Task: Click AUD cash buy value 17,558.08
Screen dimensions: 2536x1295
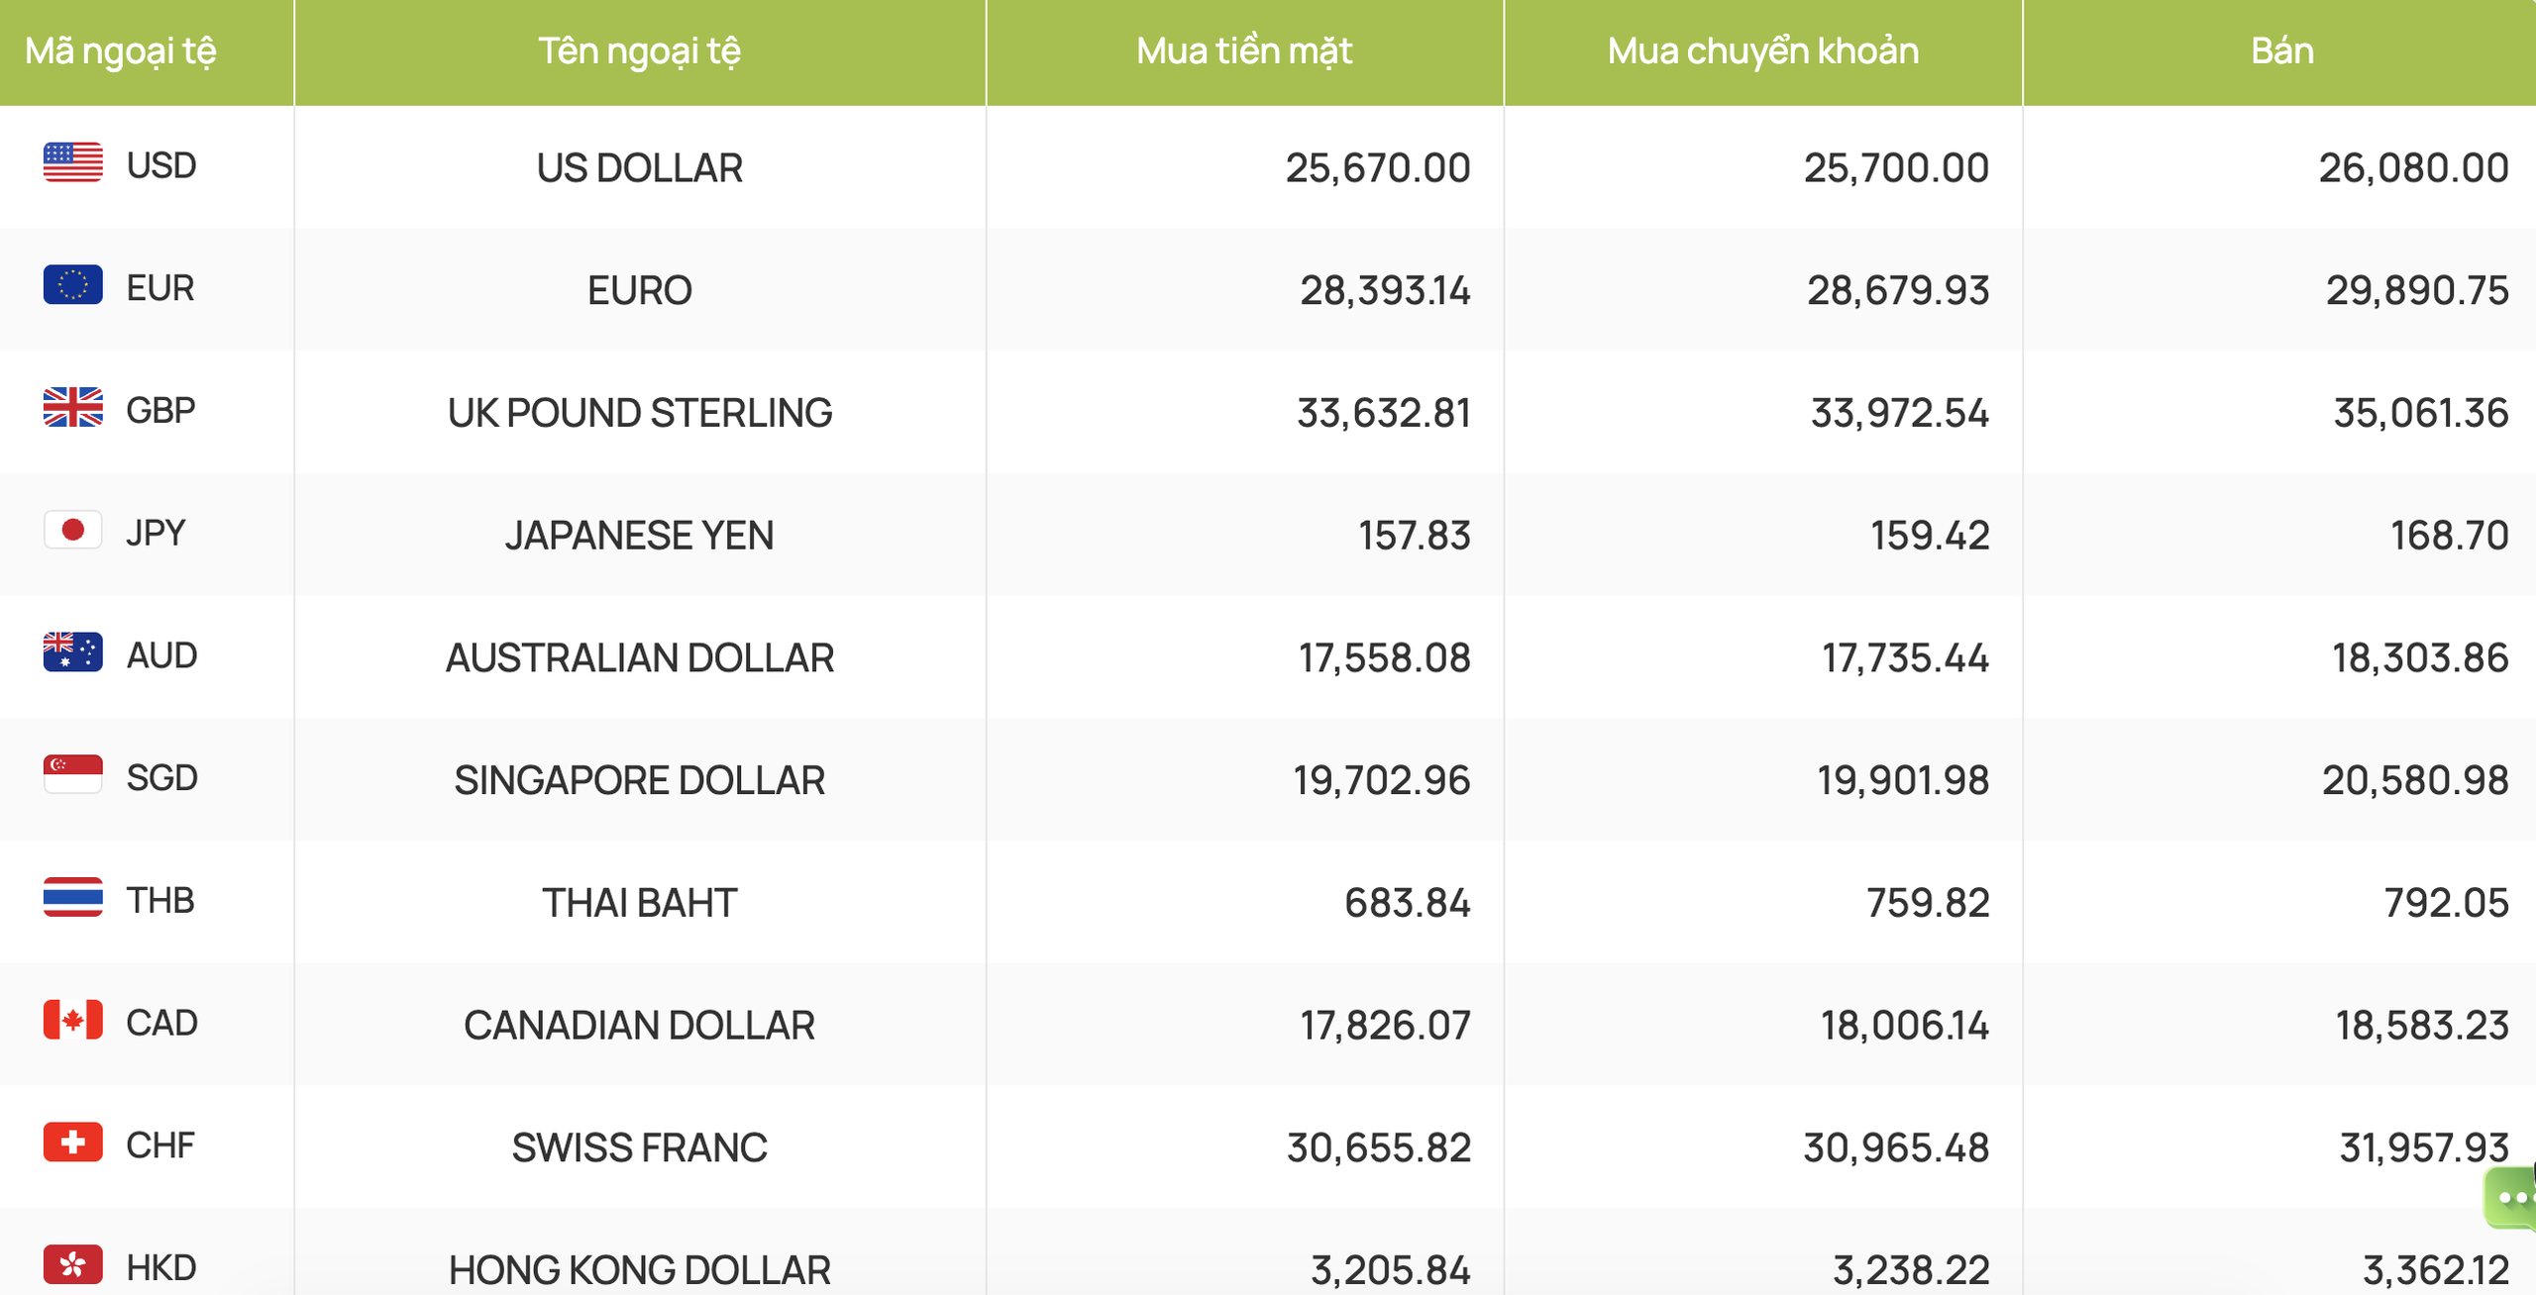Action: (x=1385, y=658)
